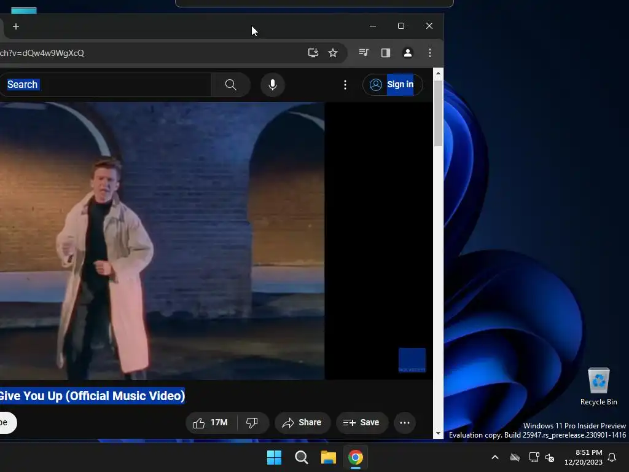
Task: Open a new Chrome tab with plus button
Action: tap(16, 26)
